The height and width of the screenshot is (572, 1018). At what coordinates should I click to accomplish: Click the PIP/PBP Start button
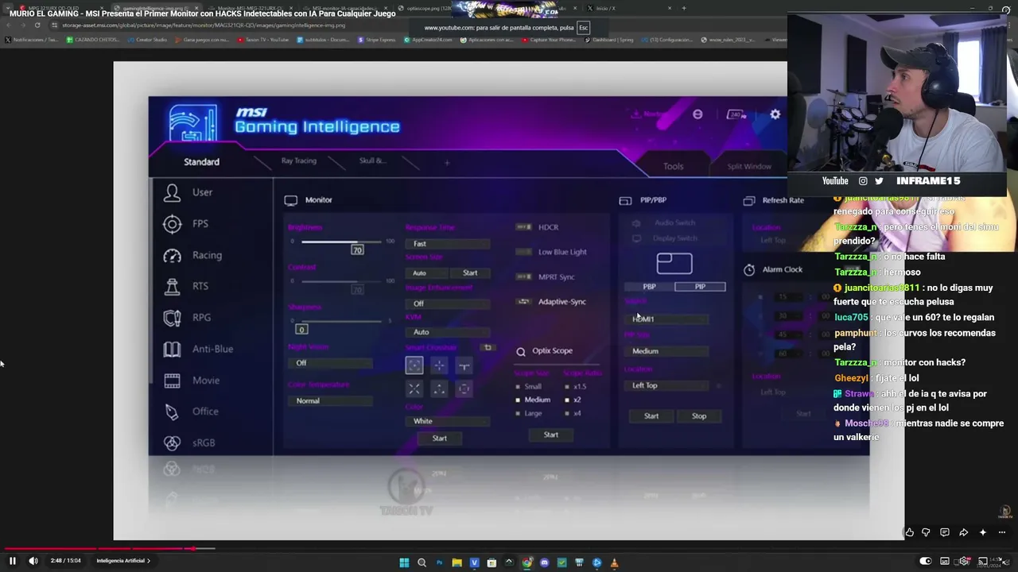(651, 416)
